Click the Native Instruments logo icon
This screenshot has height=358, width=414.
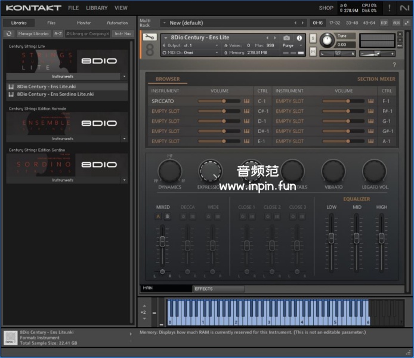point(404,8)
